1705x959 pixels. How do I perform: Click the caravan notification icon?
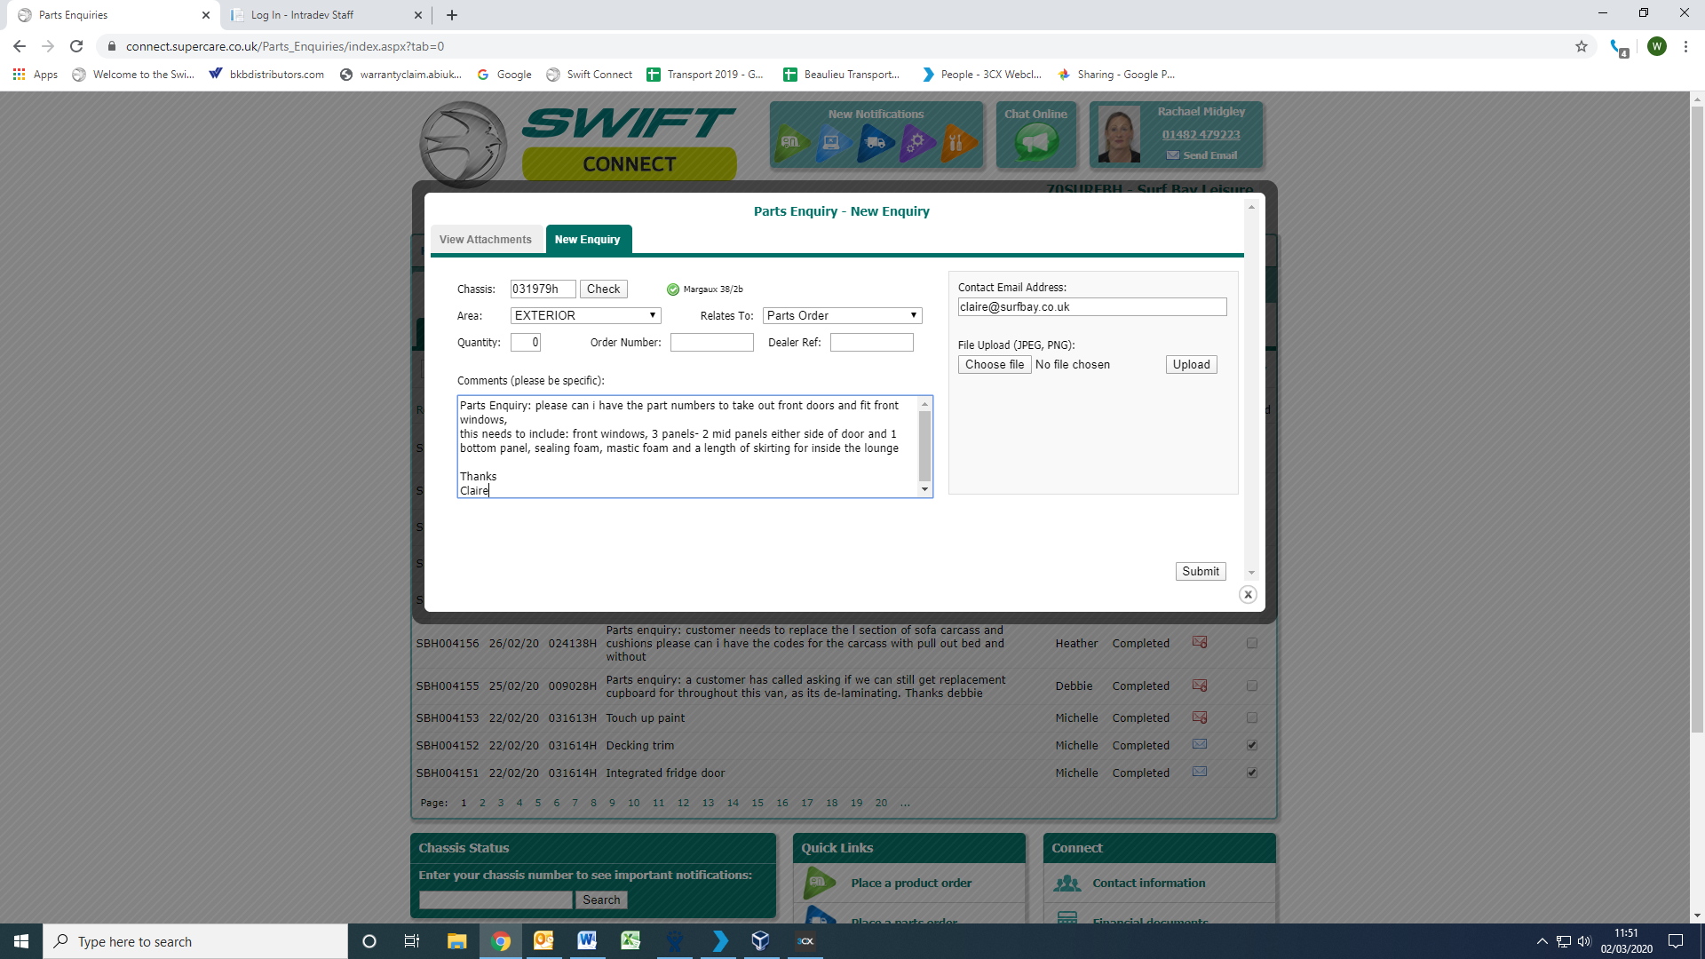click(x=790, y=142)
